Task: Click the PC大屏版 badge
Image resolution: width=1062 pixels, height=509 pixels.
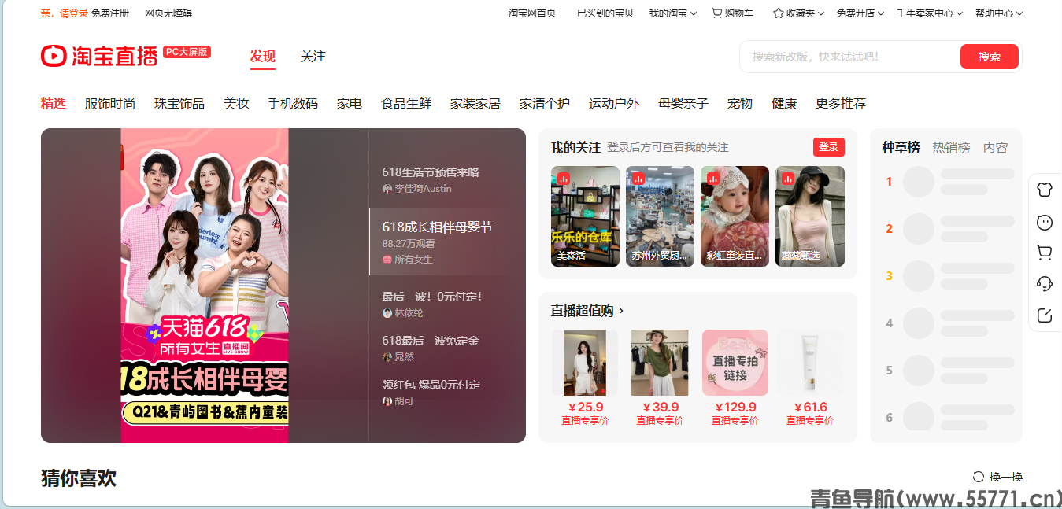Action: (x=187, y=52)
